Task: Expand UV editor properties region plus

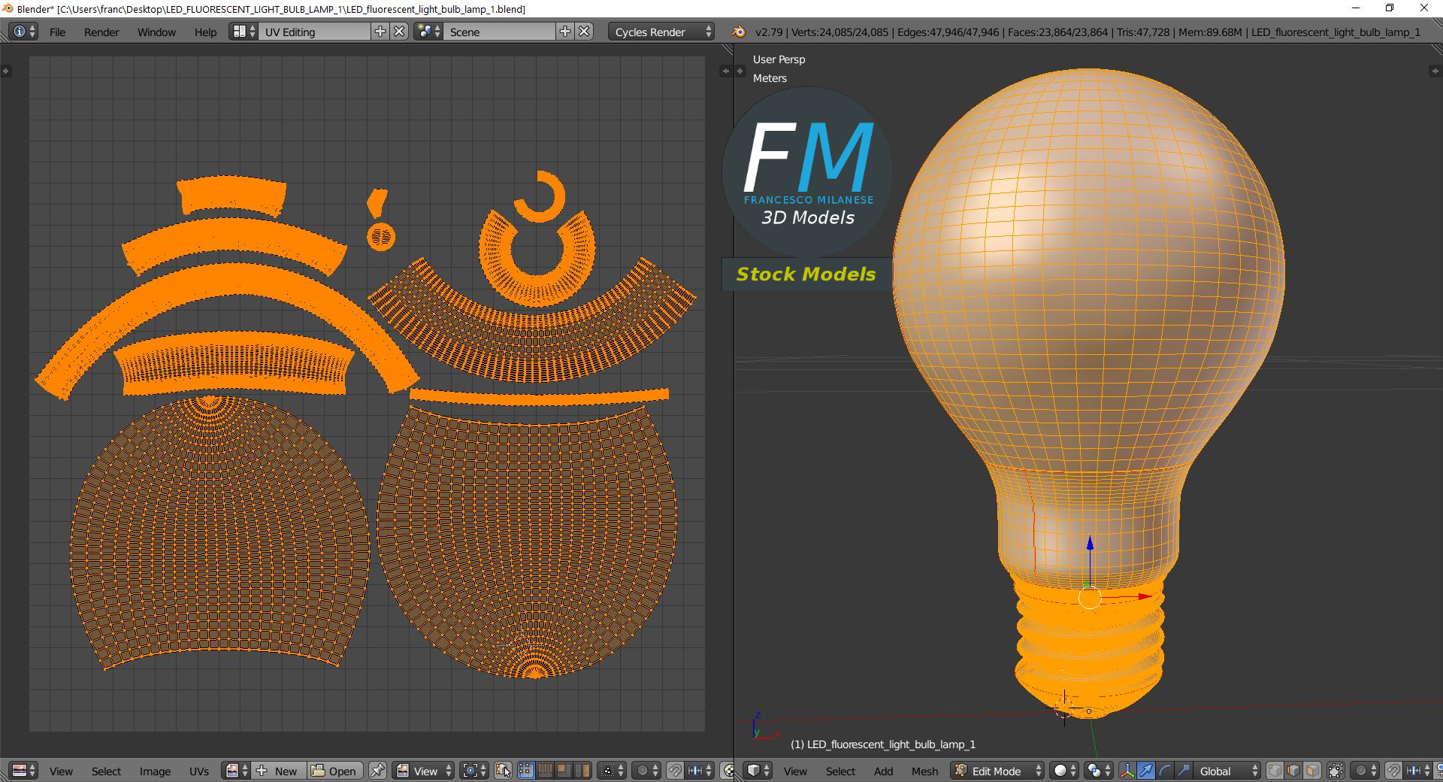Action: click(725, 71)
